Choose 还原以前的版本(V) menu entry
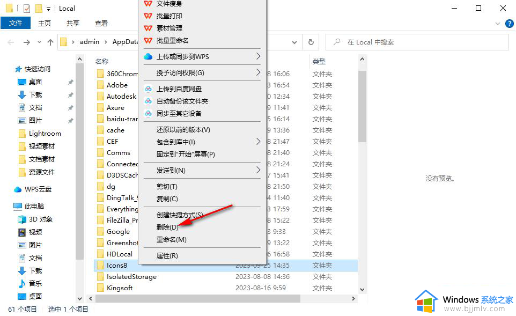The image size is (516, 316). tap(183, 130)
